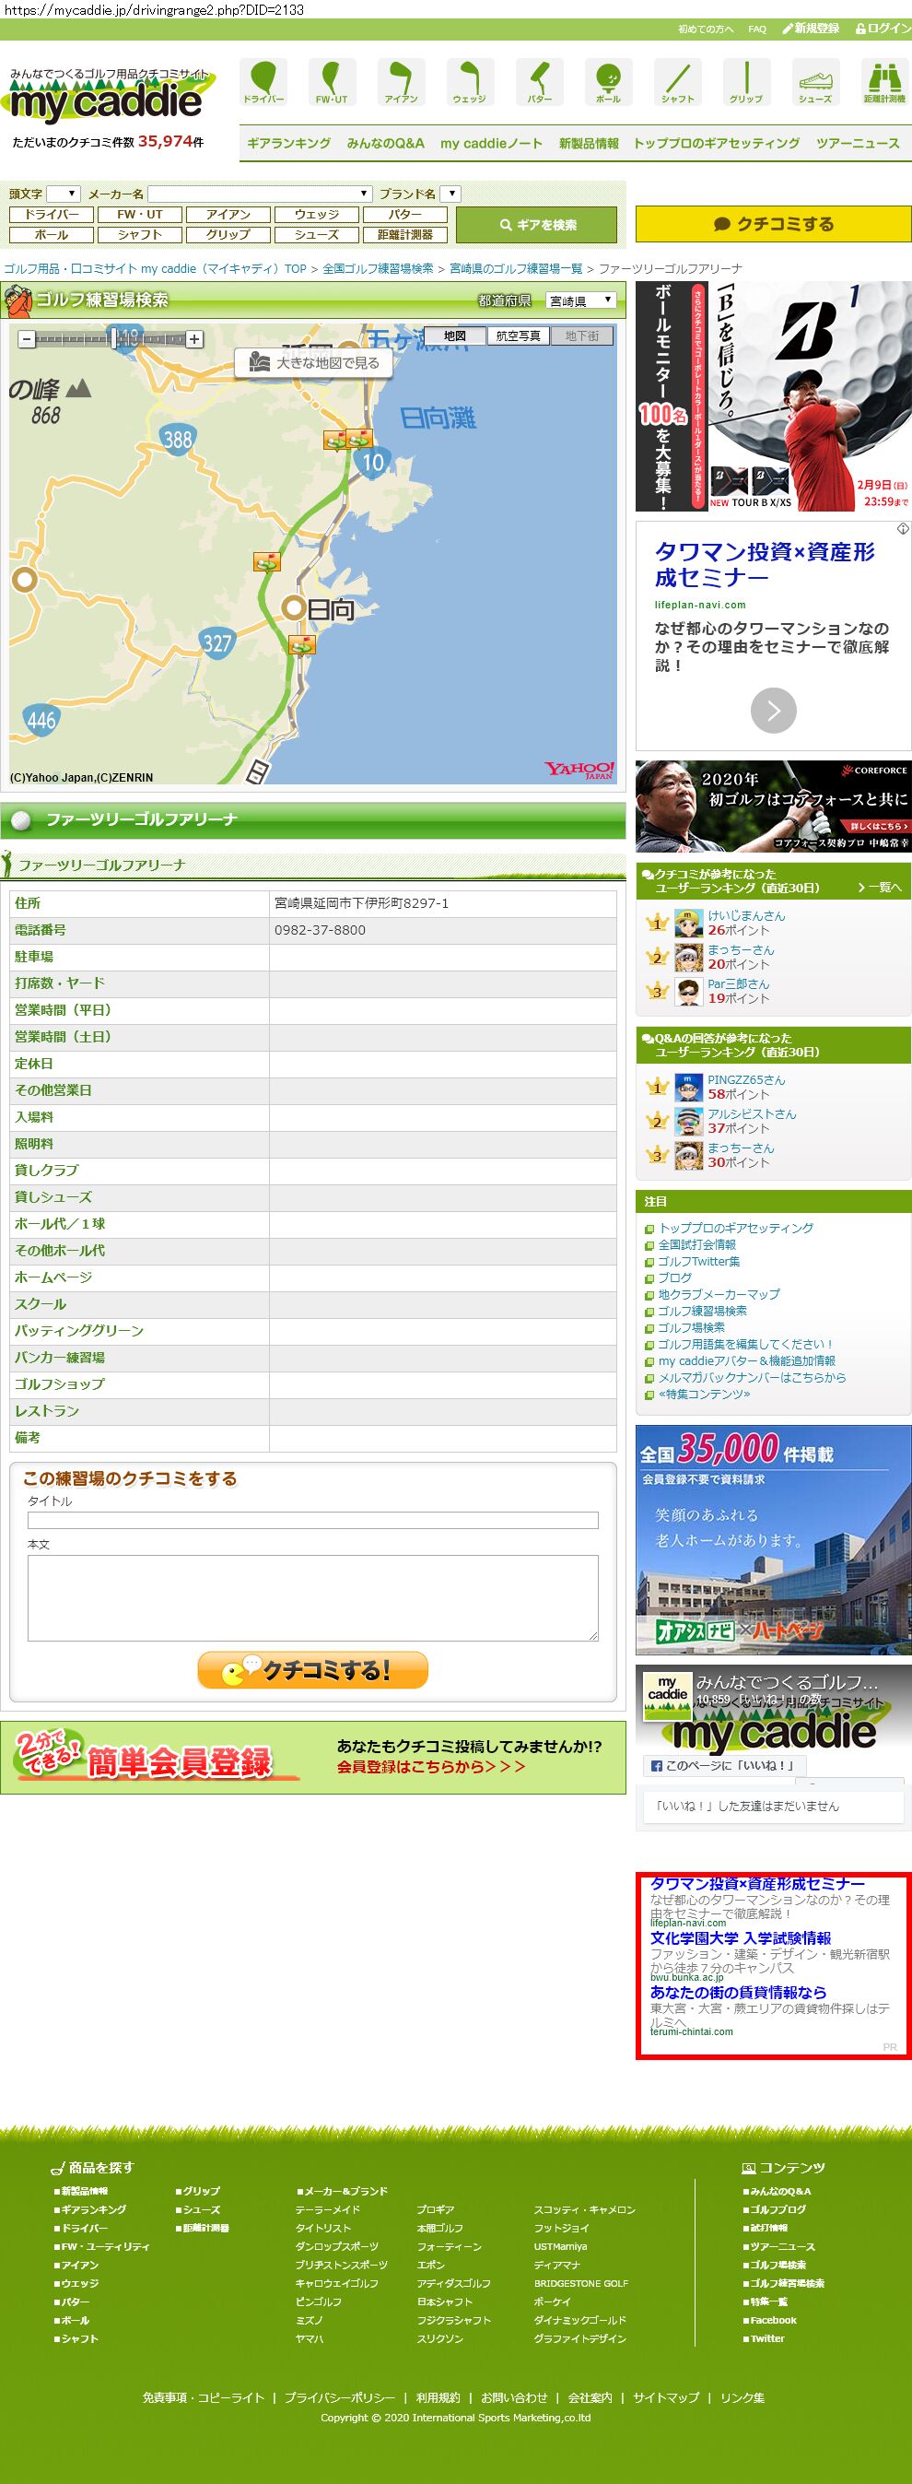Select the 地図 map view toggle
The image size is (912, 2484).
[455, 336]
